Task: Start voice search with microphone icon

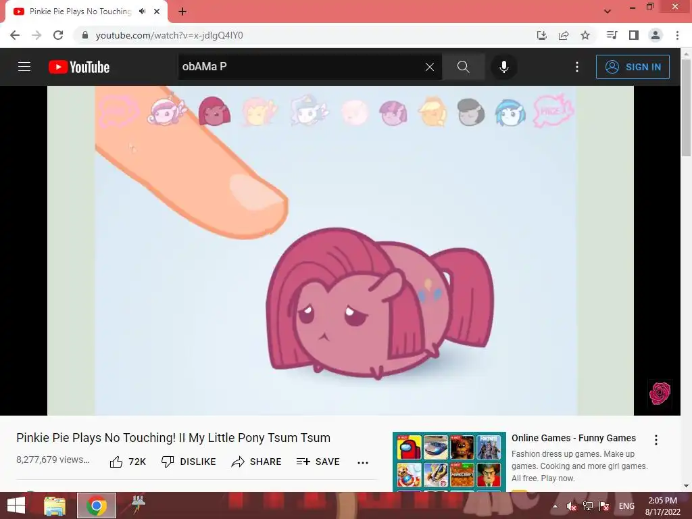Action: tap(503, 67)
